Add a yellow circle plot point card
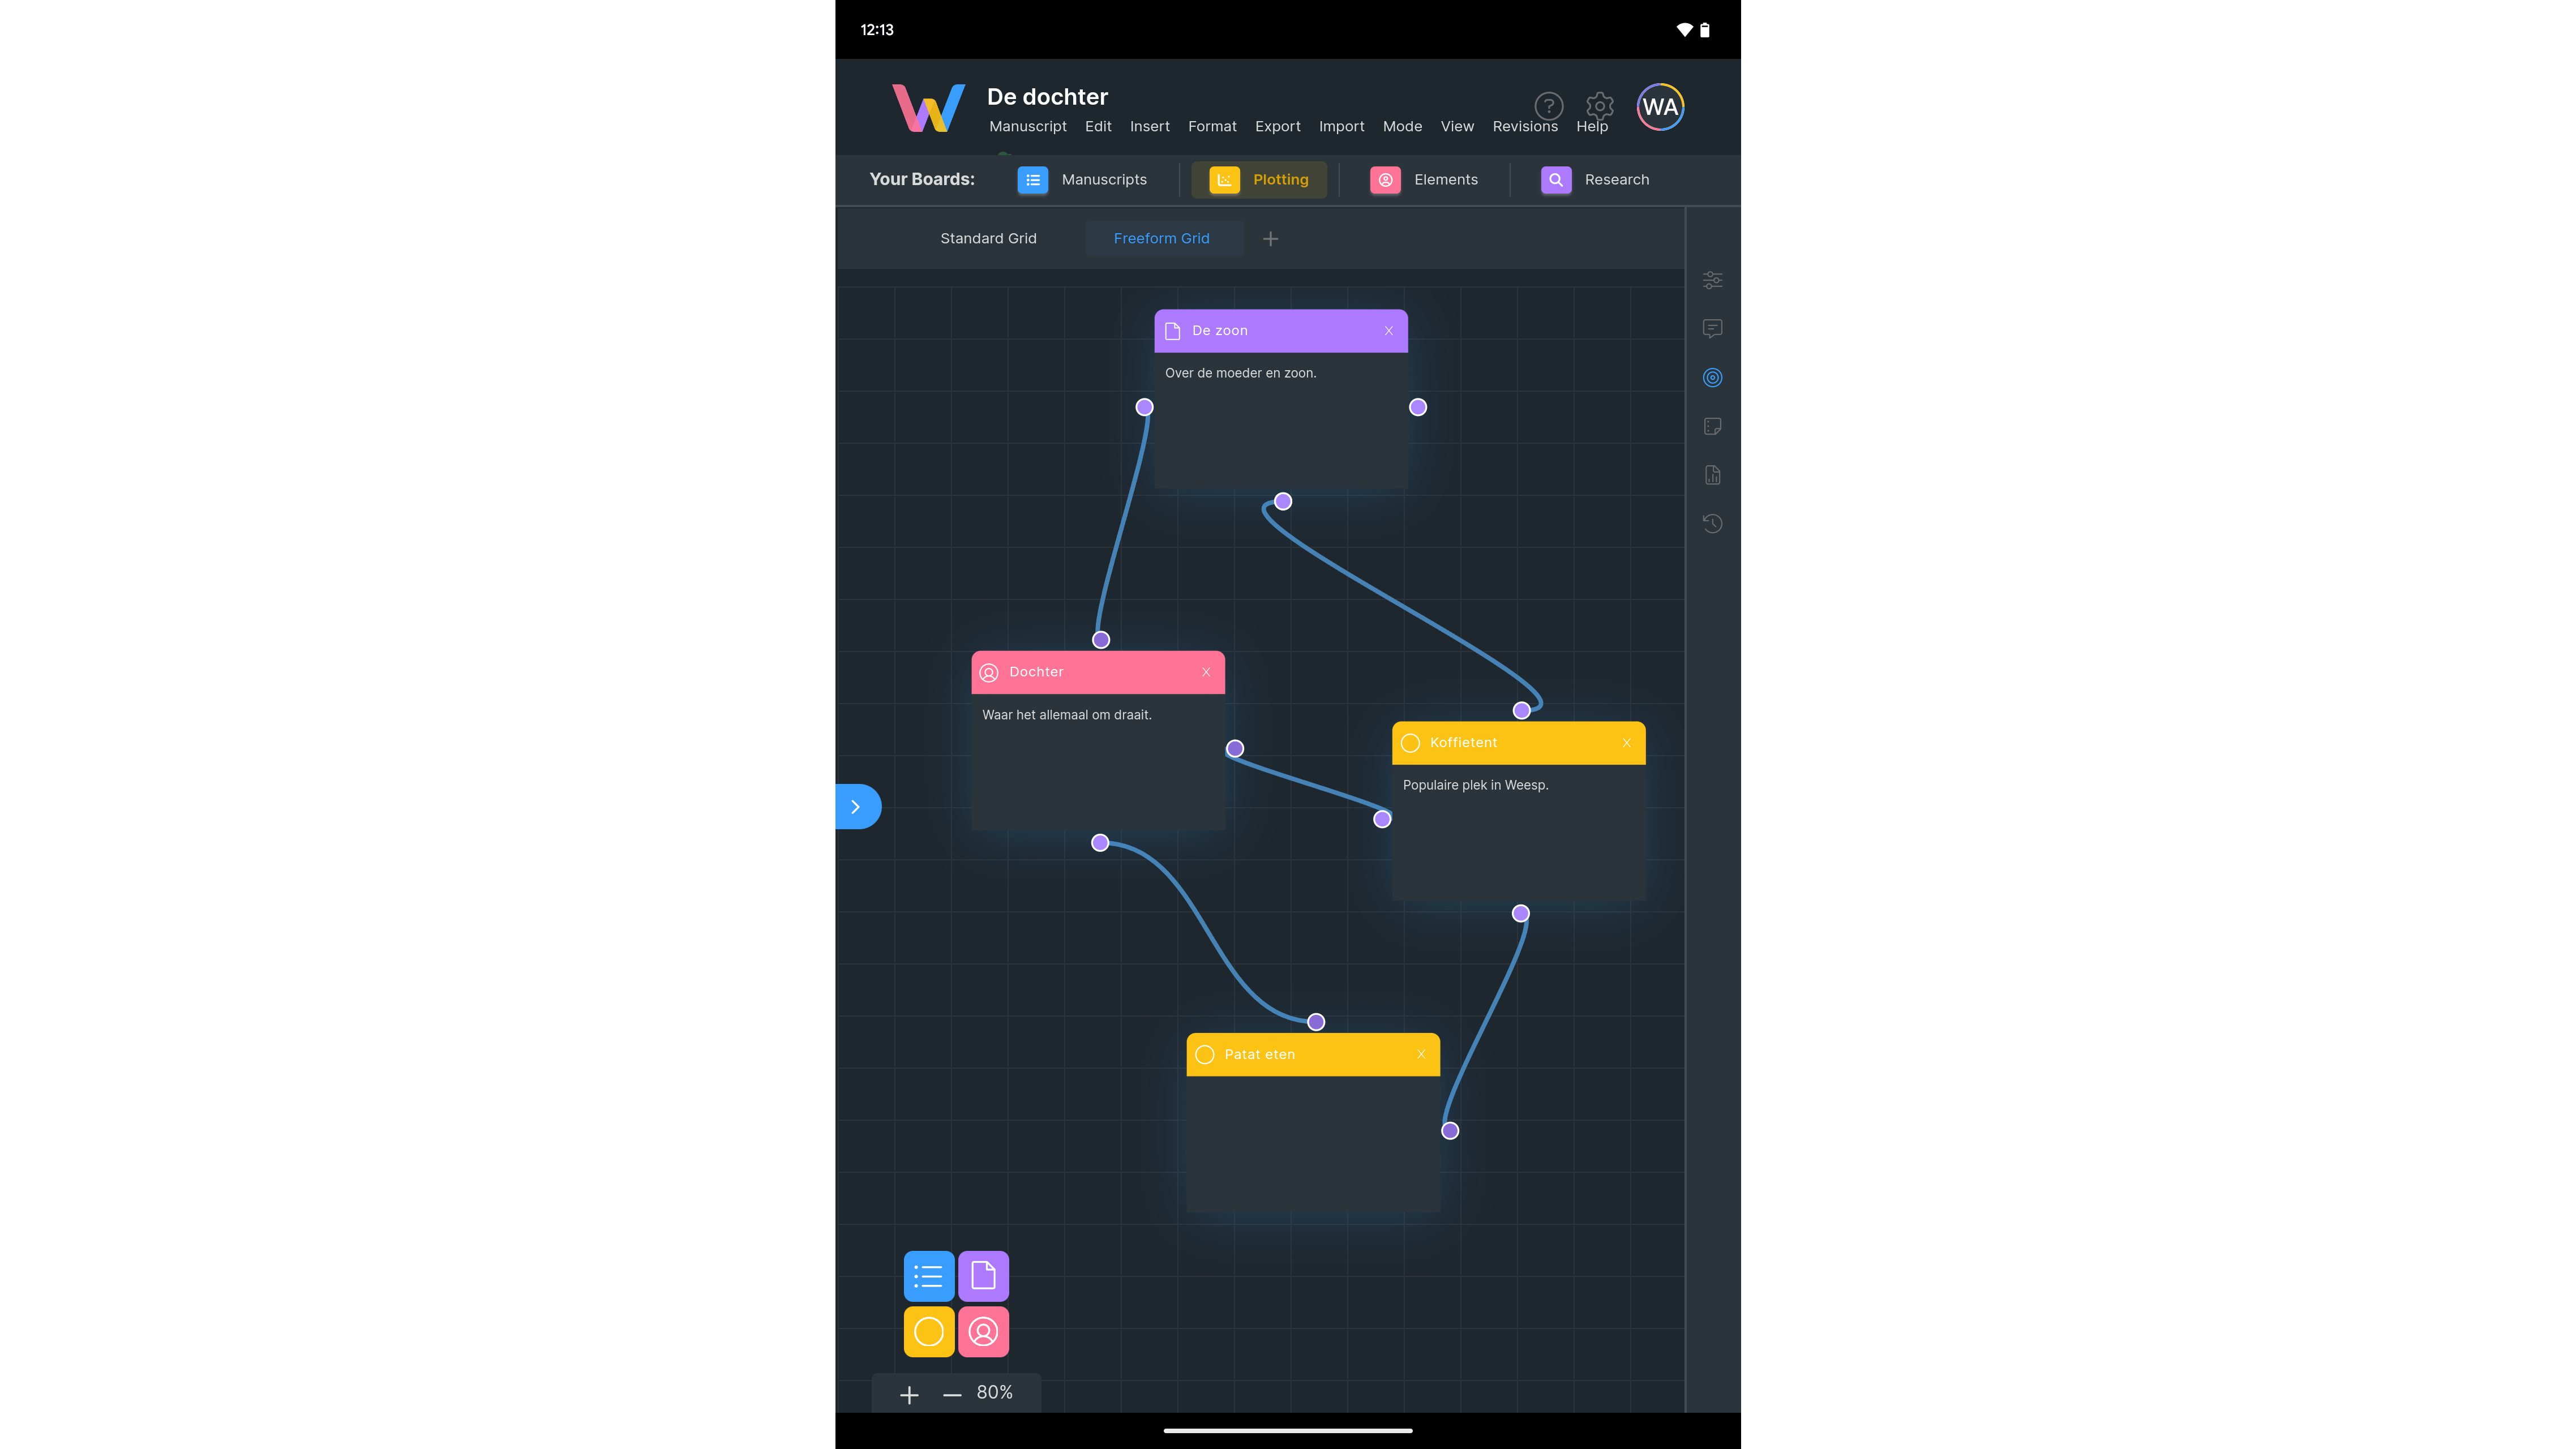Screen dimensions: 2576x1449 (928, 1331)
